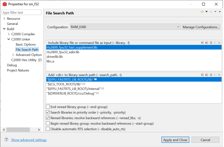Delete selected library search path entry
This screenshot has height=147, width=224.
pos(207,75)
